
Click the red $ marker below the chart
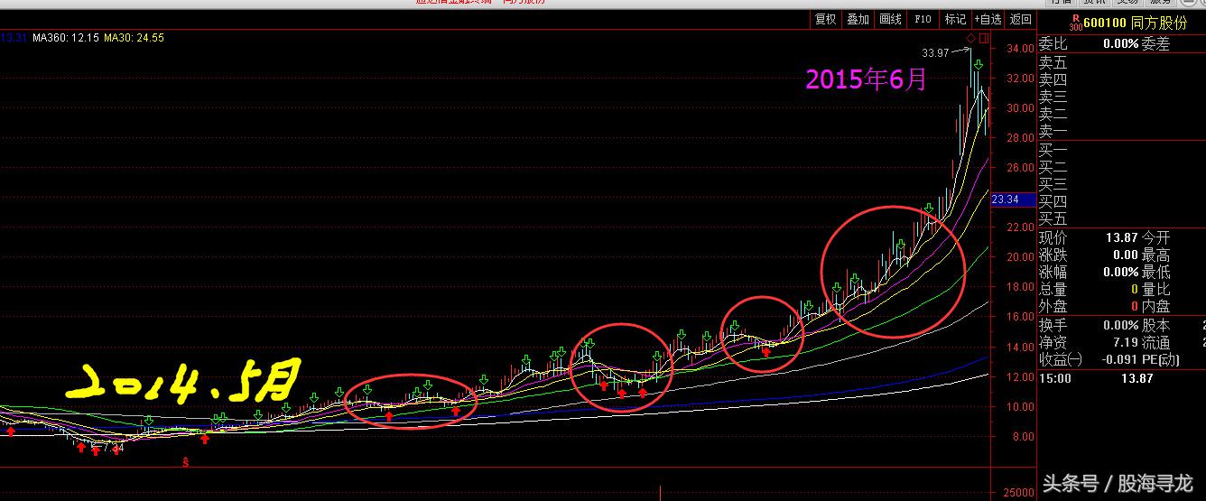tap(186, 461)
